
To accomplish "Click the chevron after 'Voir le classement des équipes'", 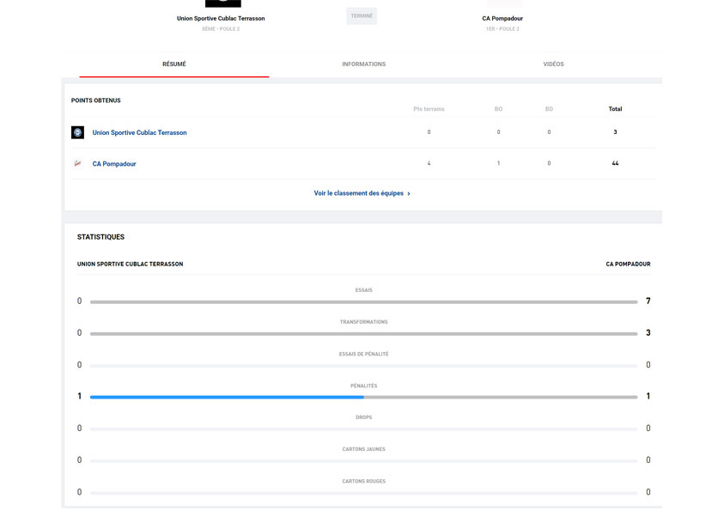I will coord(409,194).
